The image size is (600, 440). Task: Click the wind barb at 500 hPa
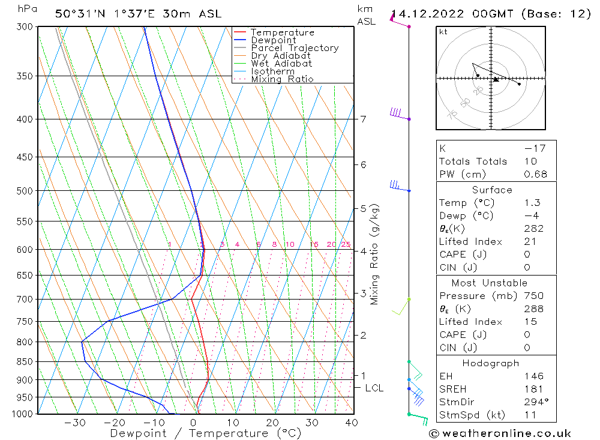(399, 186)
